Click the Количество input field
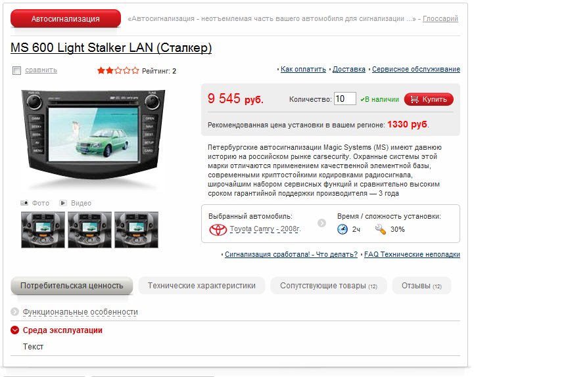568x377 pixels. pos(345,99)
